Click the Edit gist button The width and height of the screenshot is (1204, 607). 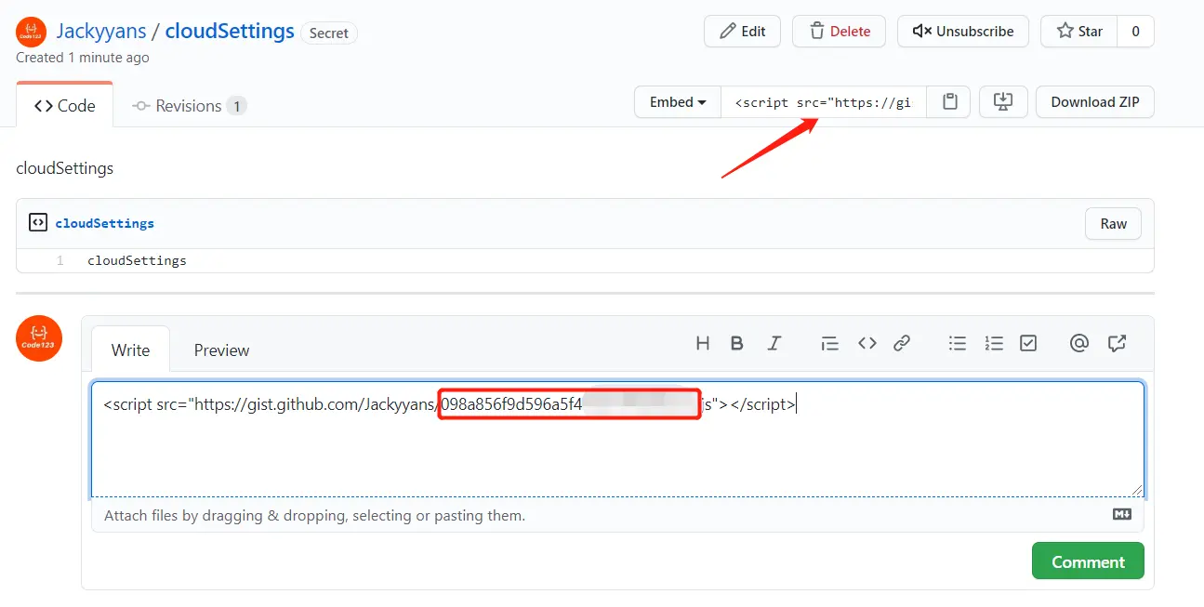[x=743, y=31]
